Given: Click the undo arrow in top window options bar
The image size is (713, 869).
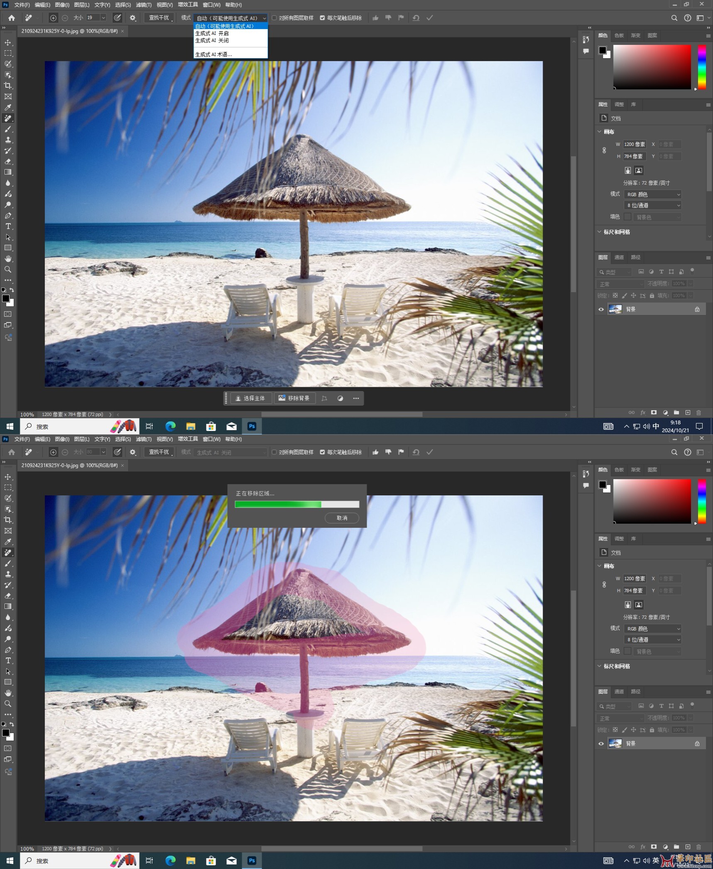Looking at the screenshot, I should [416, 18].
